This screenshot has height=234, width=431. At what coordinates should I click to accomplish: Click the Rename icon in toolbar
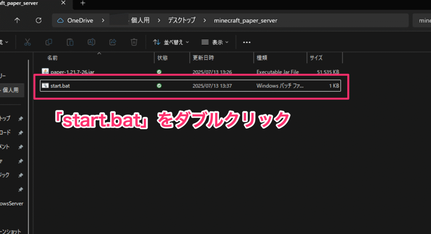coord(91,42)
